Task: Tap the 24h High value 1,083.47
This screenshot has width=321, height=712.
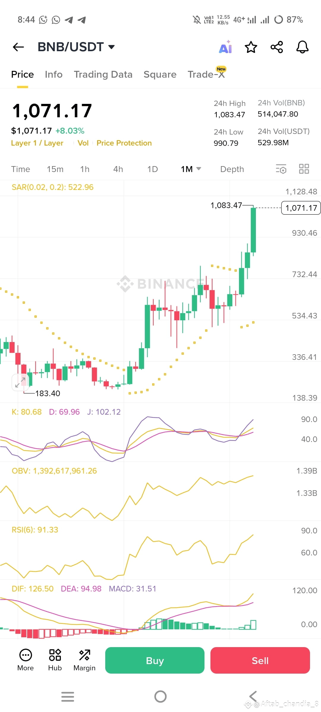Action: [x=229, y=115]
